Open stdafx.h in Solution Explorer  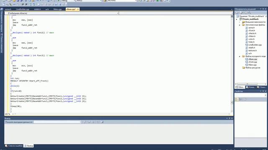pos(252,48)
